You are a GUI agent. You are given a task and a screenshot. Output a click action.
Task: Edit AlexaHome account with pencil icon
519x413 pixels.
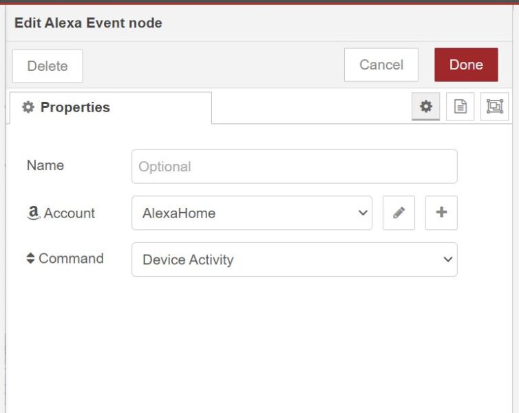[x=399, y=213]
